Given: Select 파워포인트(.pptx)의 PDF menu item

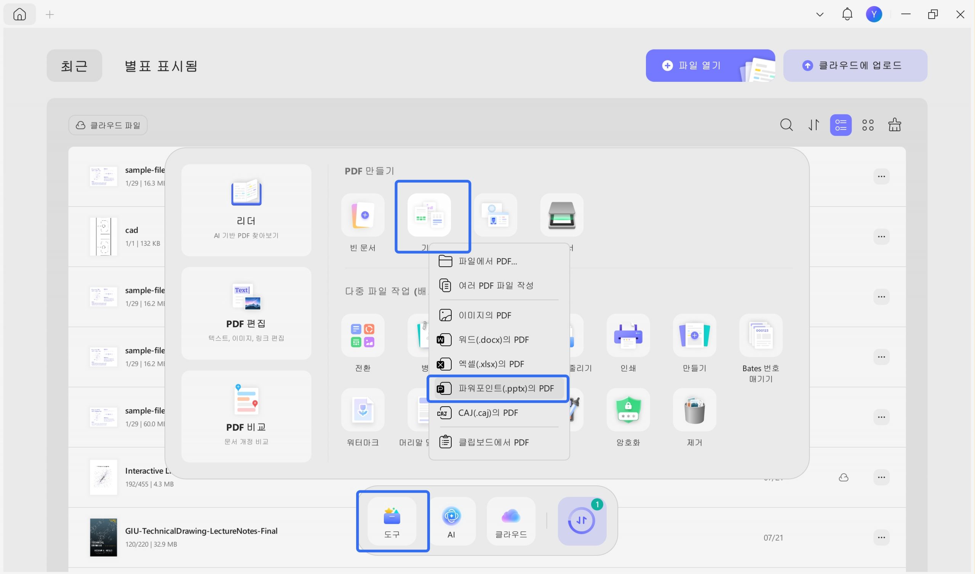Looking at the screenshot, I should tap(499, 388).
